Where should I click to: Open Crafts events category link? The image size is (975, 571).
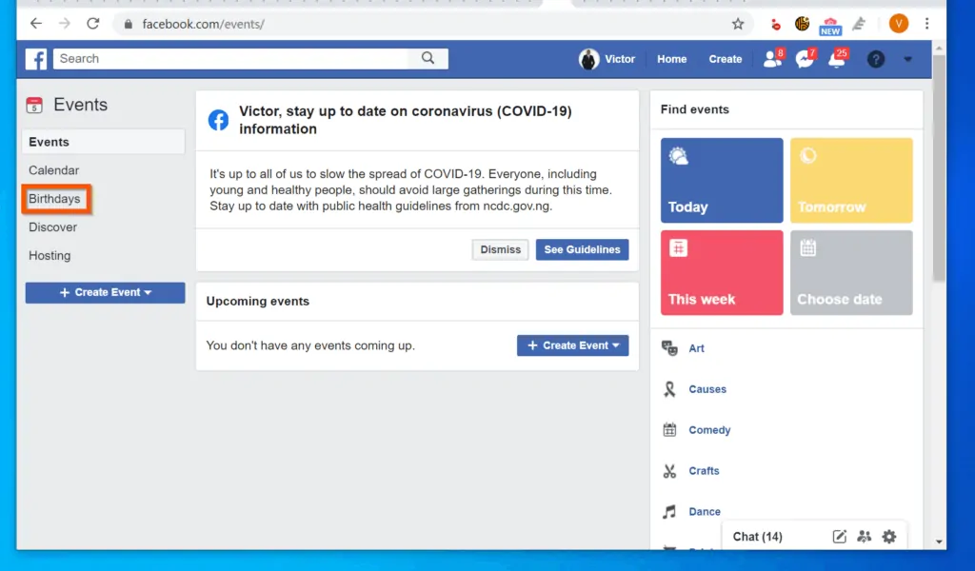point(704,471)
